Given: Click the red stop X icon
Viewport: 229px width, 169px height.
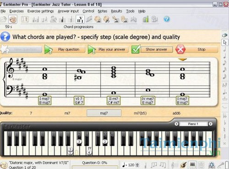Looking at the screenshot, I should point(180,49).
